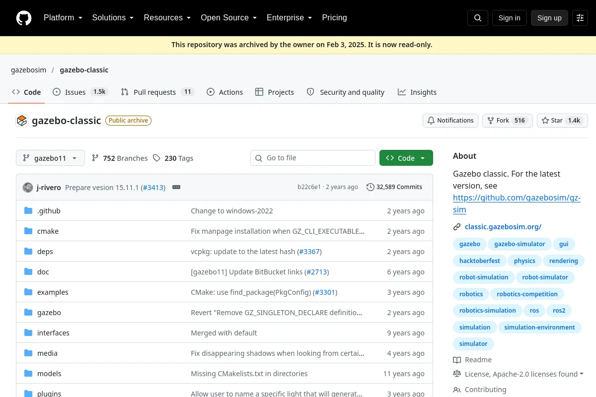596x397 pixels.
Task: Open the Resources dropdown menu
Action: point(167,18)
